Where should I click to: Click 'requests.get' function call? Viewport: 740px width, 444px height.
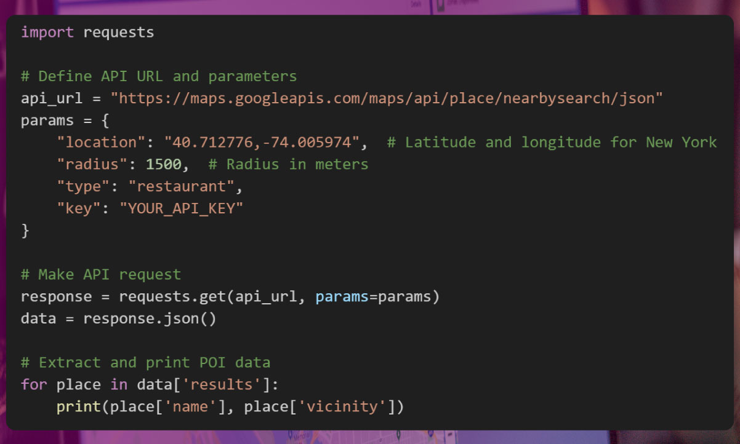coord(172,296)
